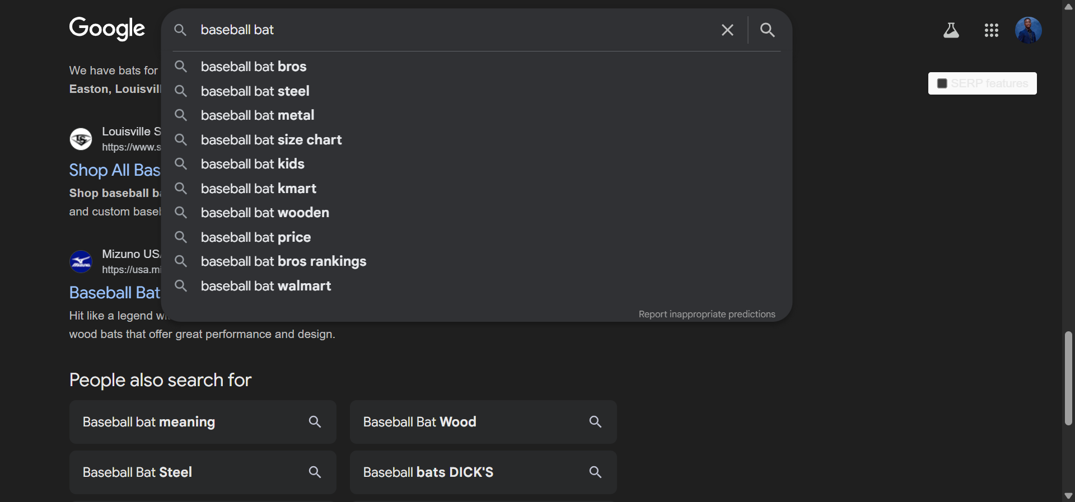Click magnifier icon on Baseball Bat Wood card
This screenshot has width=1075, height=502.
(x=596, y=422)
